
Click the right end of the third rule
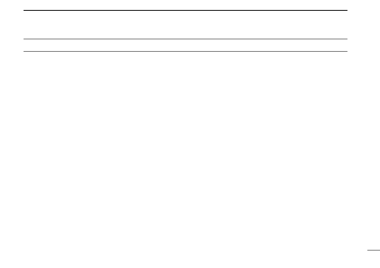click(x=347, y=51)
